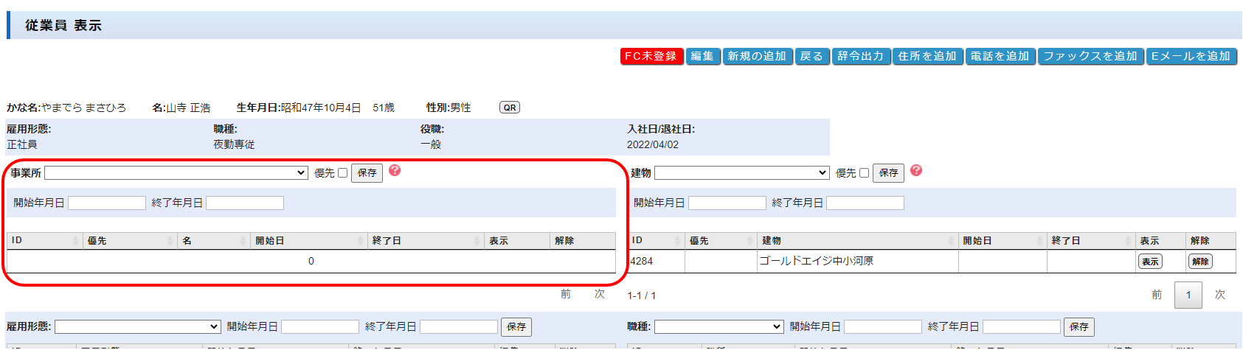Click the QR code icon button
This screenshot has height=350, width=1243.
(509, 108)
